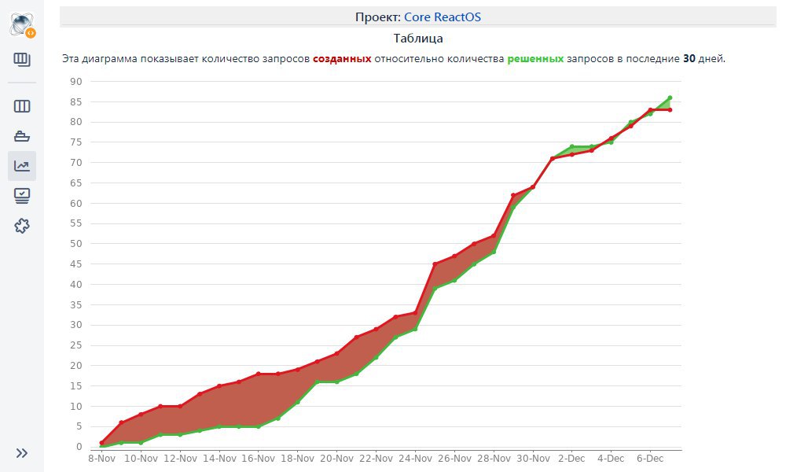Image resolution: width=786 pixels, height=472 pixels.
Task: Click the red word 'созданных'
Action: [x=342, y=59]
